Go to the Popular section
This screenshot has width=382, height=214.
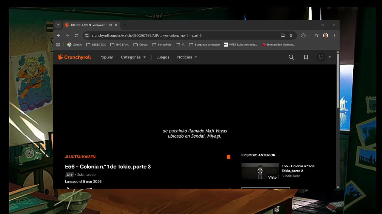[106, 57]
